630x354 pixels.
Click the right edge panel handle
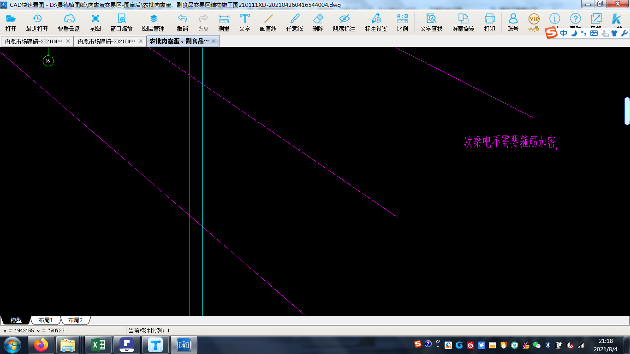pyautogui.click(x=627, y=111)
